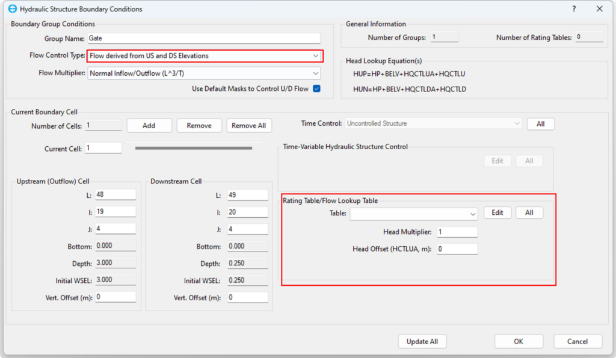Viewport: 616px width, 358px height.
Task: Click the Downstream Depth value field
Action: tap(247, 264)
